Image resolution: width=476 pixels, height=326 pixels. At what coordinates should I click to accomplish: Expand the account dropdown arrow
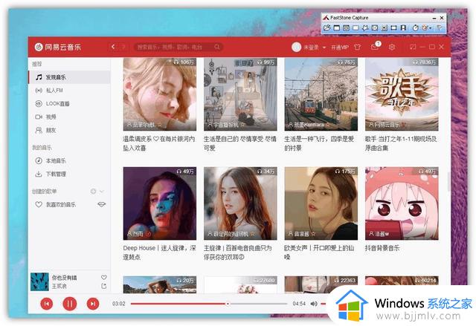[324, 48]
